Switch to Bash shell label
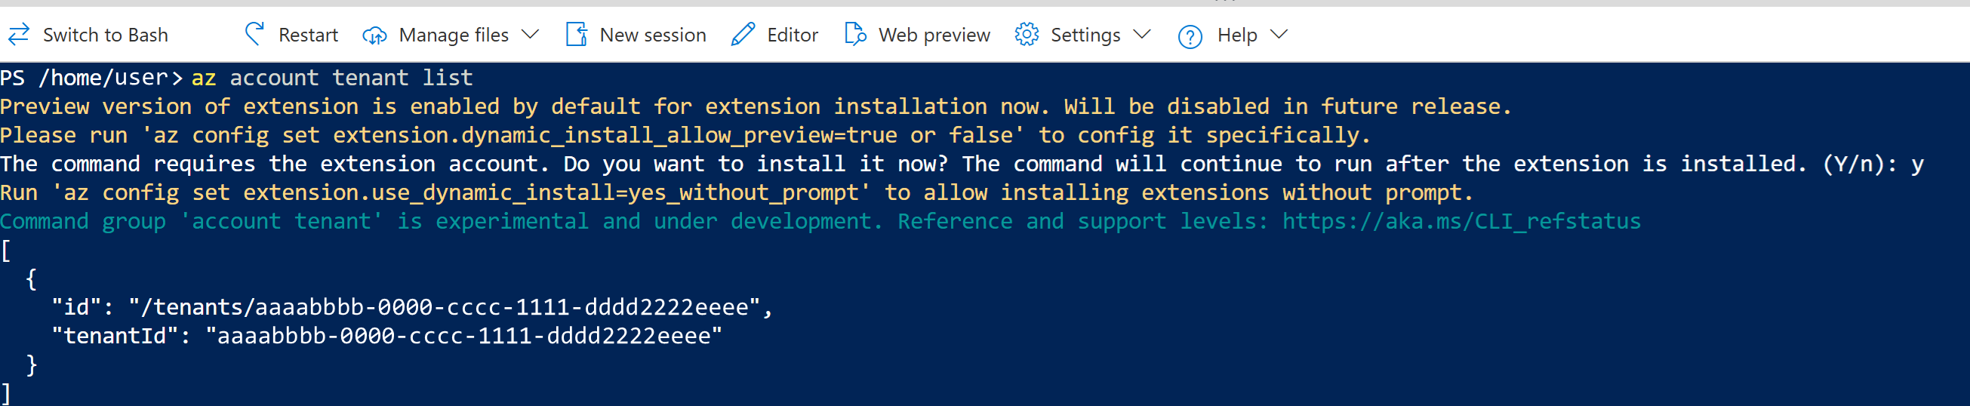 106,35
